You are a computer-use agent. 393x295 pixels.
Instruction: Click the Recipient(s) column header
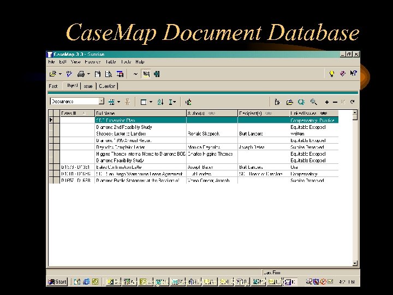tap(264, 114)
